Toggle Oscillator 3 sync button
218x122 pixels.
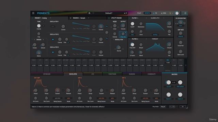[53, 52]
